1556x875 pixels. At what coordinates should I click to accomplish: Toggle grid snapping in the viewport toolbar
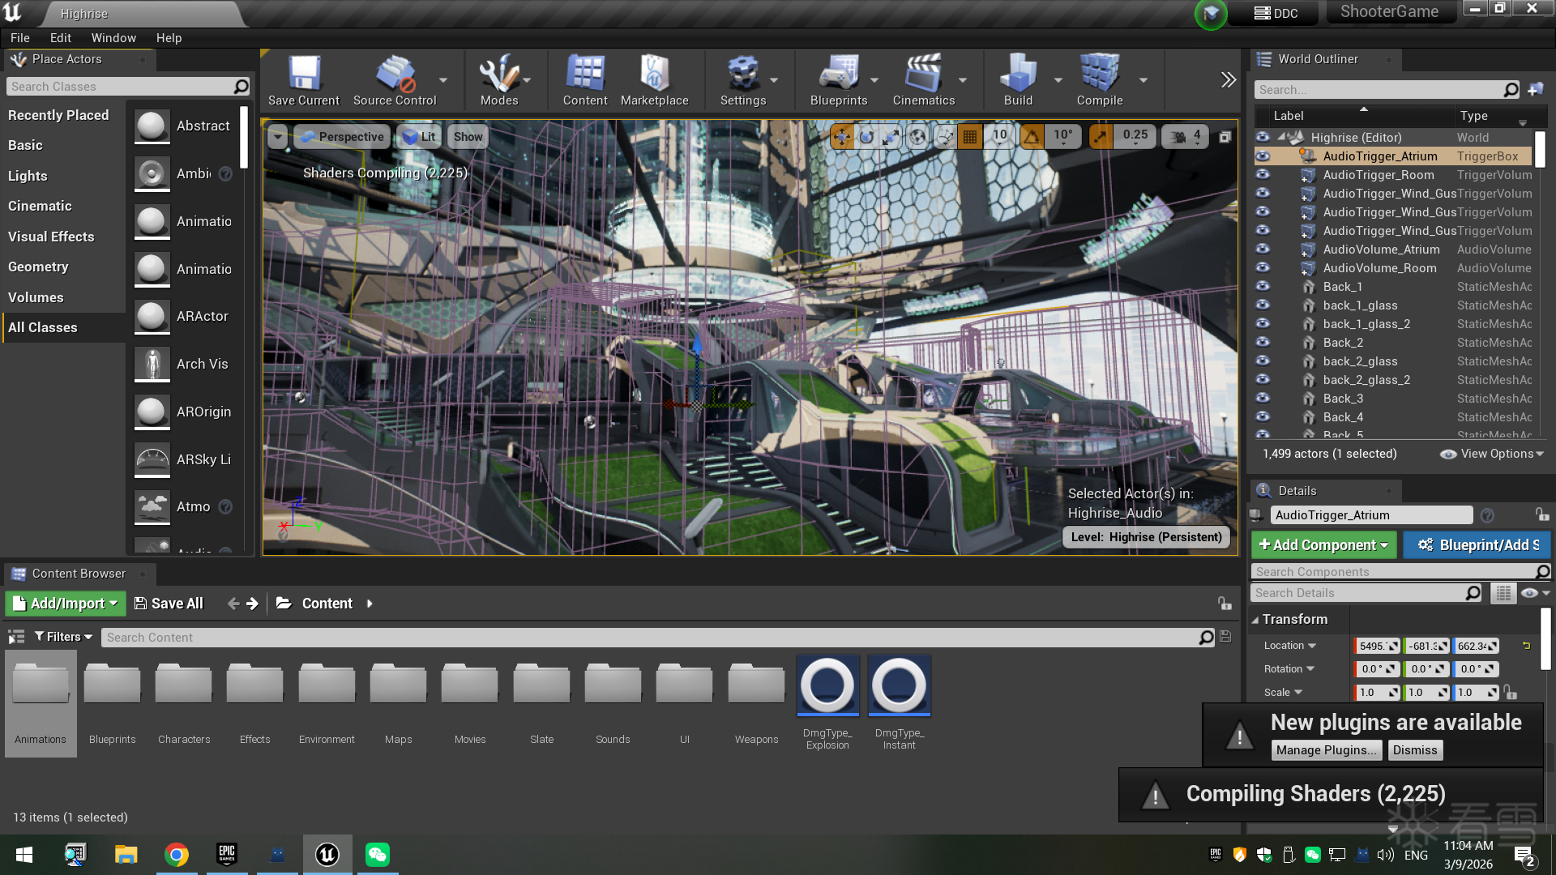coord(970,137)
